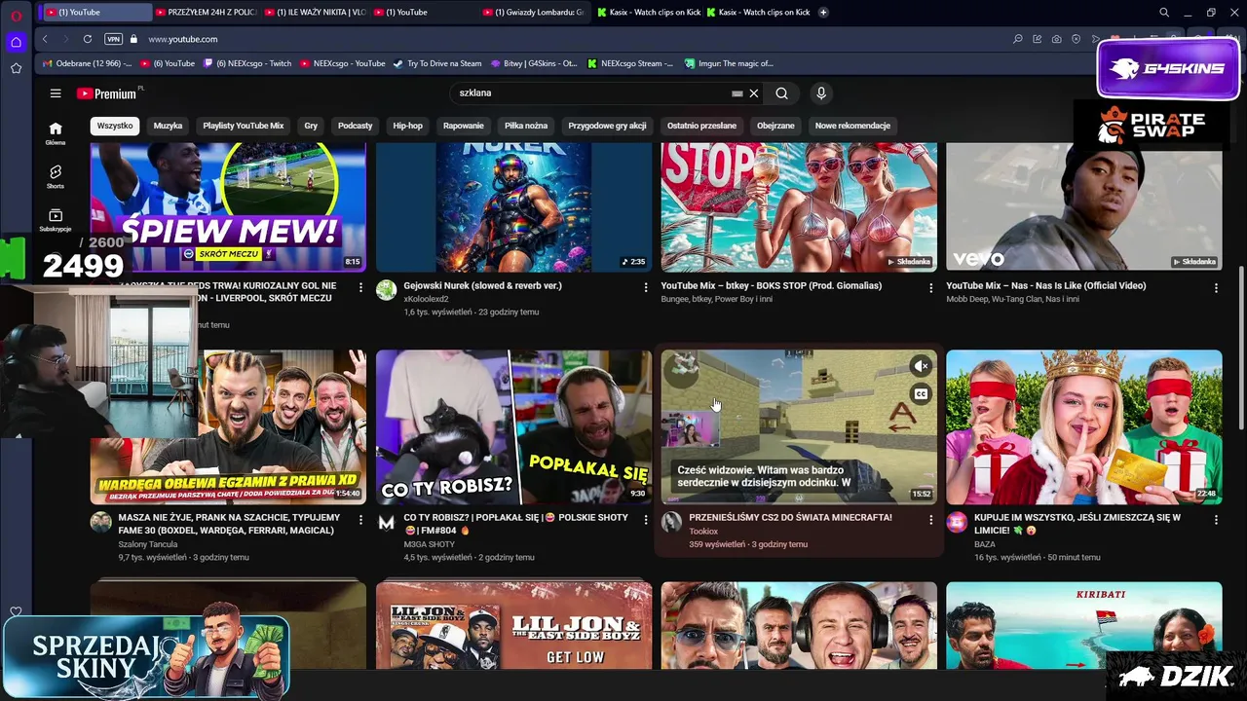
Task: Open Tookiox channel avatar
Action: click(671, 522)
